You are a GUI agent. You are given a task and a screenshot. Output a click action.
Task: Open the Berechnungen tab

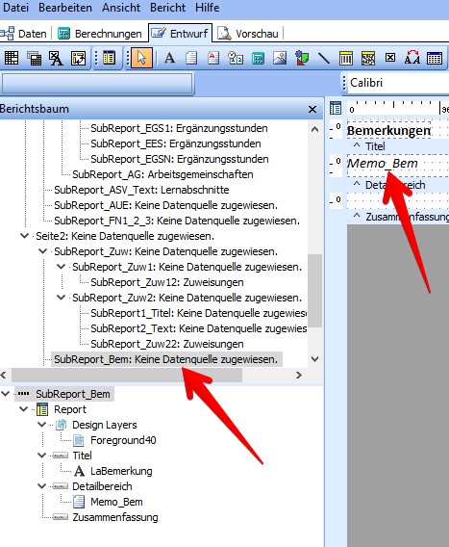pos(100,34)
